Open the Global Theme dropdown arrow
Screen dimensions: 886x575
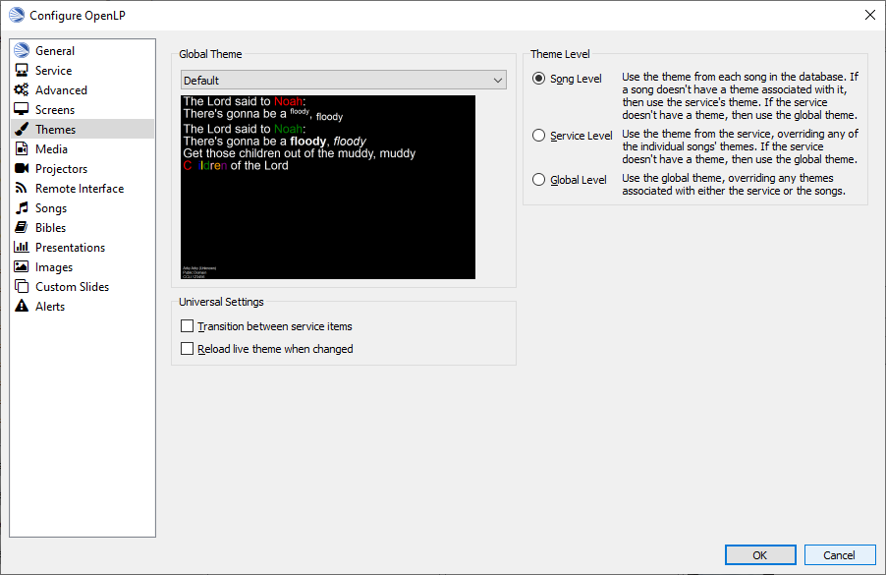point(498,81)
